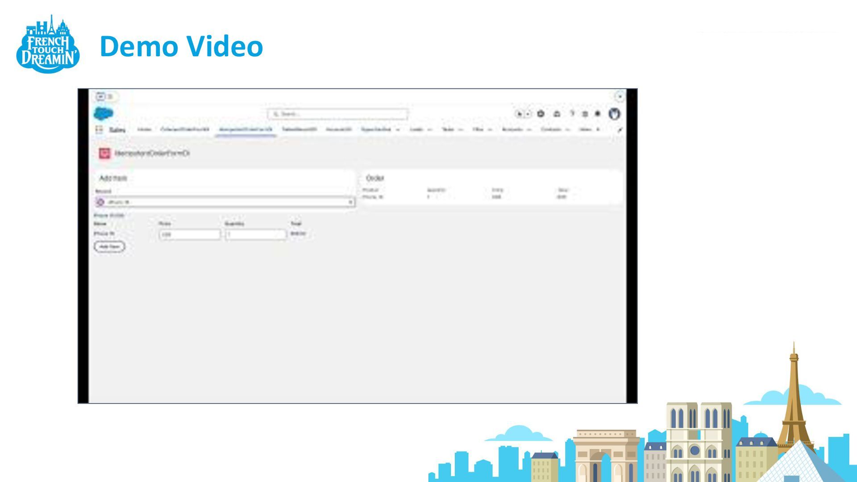This screenshot has height=482, width=857.
Task: Click the pencil edit navigation icon
Action: point(620,130)
